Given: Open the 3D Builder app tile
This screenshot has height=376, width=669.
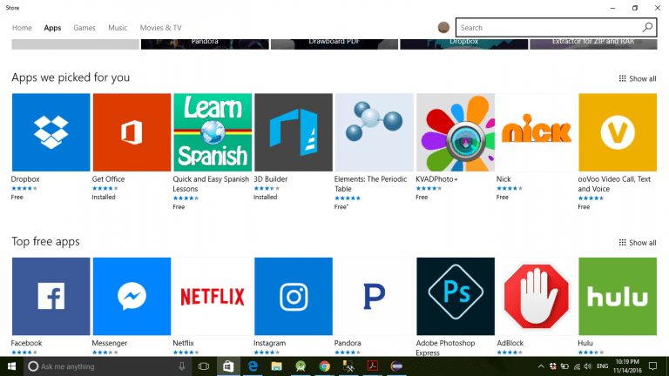Looking at the screenshot, I should coord(294,132).
